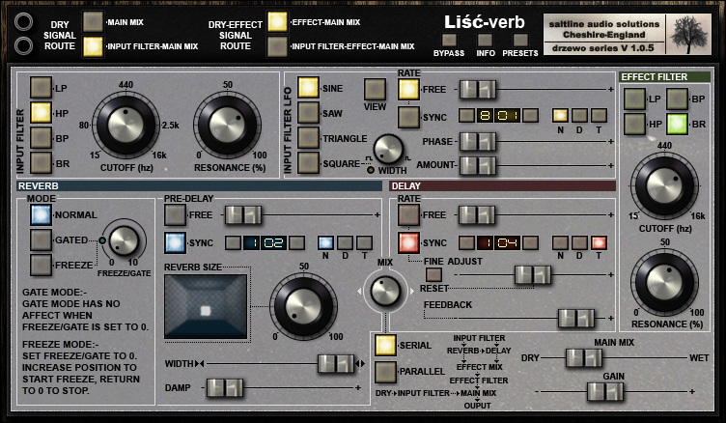Screen dimensions: 726x423
Task: Set input filter to BP mode
Action: [x=41, y=137]
